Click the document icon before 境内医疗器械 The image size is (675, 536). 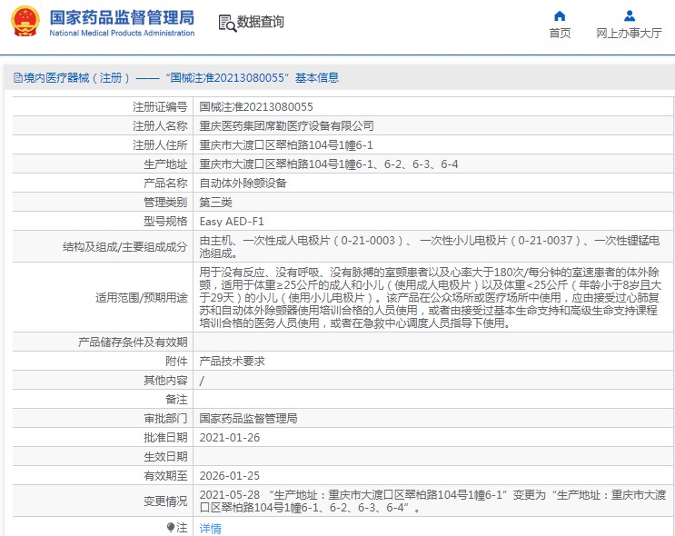tap(16, 78)
